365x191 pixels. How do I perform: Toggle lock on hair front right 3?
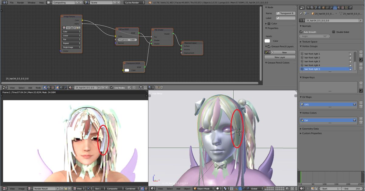coord(350,61)
